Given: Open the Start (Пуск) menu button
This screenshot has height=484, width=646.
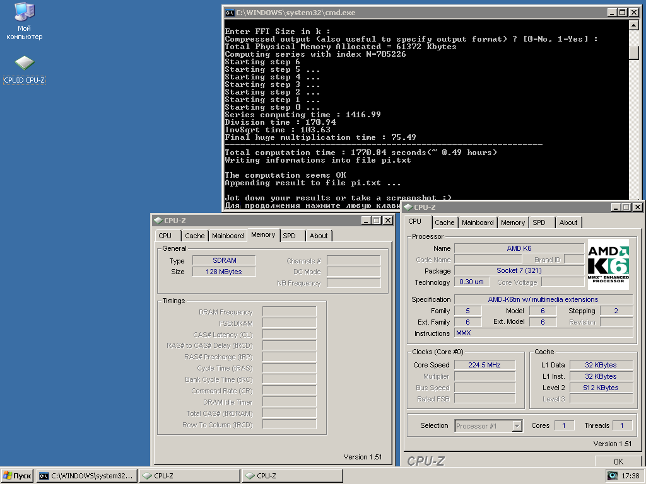Looking at the screenshot, I should [17, 476].
